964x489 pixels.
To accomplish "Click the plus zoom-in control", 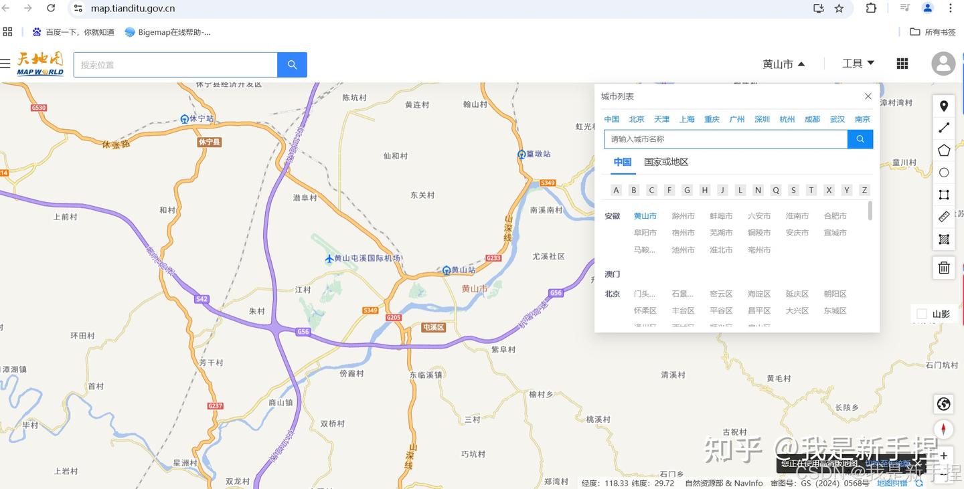I will [x=944, y=456].
